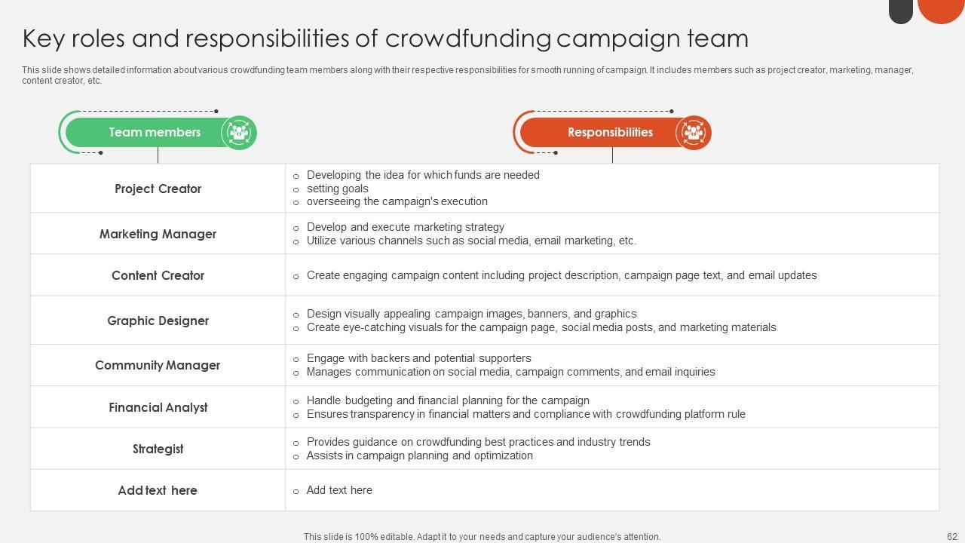Click the slide number 62

tap(951, 537)
